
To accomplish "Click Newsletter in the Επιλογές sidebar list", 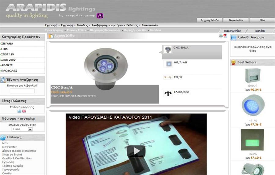I will click(9, 147).
